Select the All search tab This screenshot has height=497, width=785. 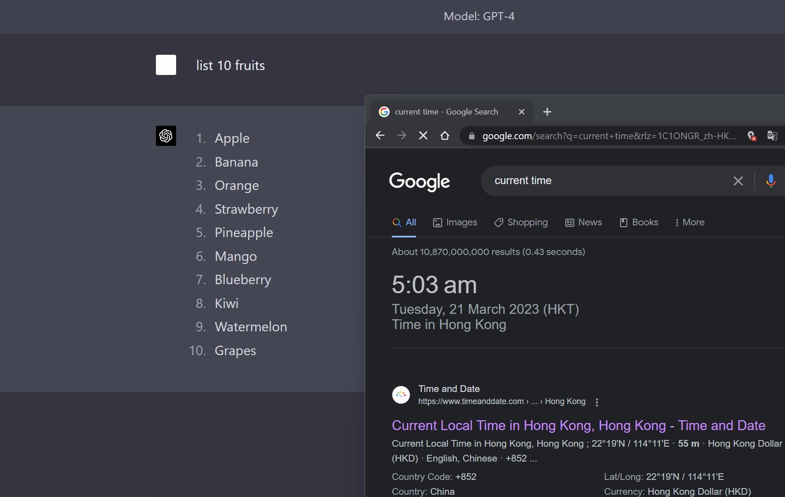[404, 222]
